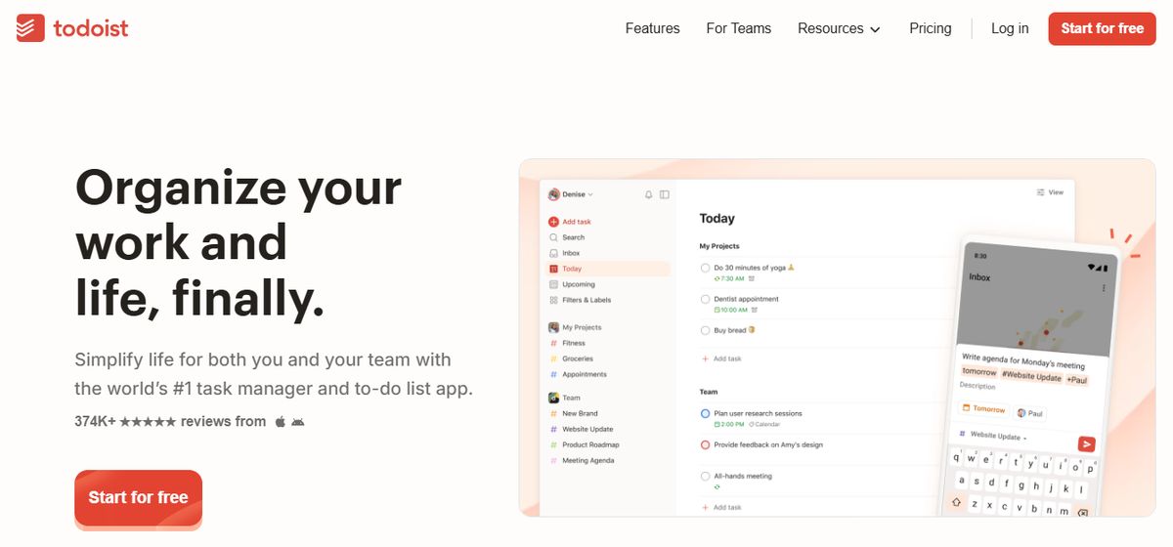The width and height of the screenshot is (1173, 547).
Task: Check off All-hands meeting task
Action: pos(706,476)
